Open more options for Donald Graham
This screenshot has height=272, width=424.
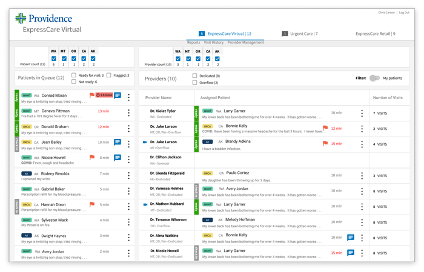click(128, 129)
